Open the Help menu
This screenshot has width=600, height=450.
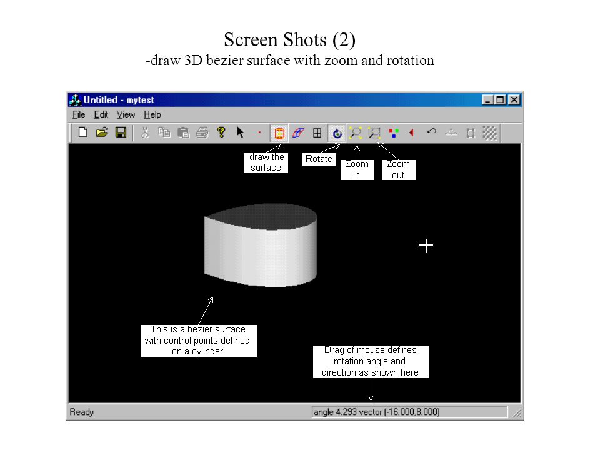coord(152,114)
